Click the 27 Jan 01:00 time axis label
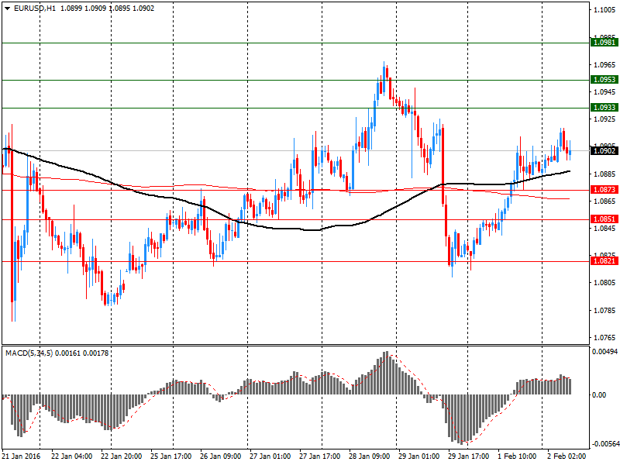Image resolution: width=620 pixels, height=465 pixels. (270, 456)
